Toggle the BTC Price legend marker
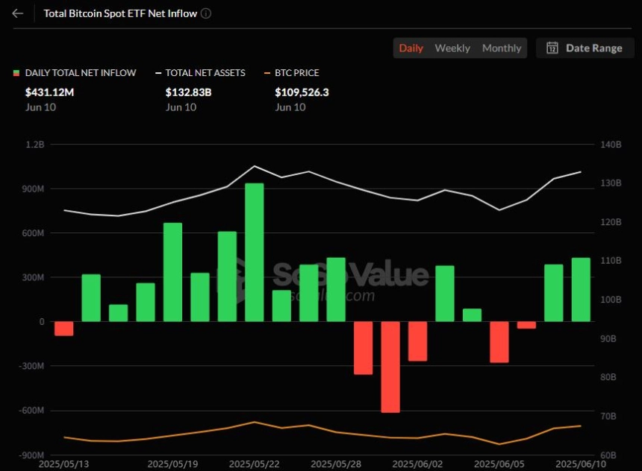 (267, 73)
